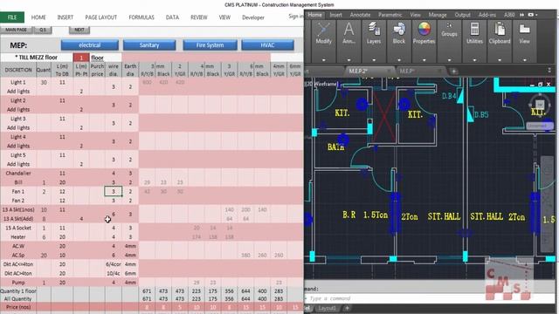Click ribbon overflow arrows next to A360
Image resolution: width=559 pixels, height=314 pixels.
click(x=522, y=15)
